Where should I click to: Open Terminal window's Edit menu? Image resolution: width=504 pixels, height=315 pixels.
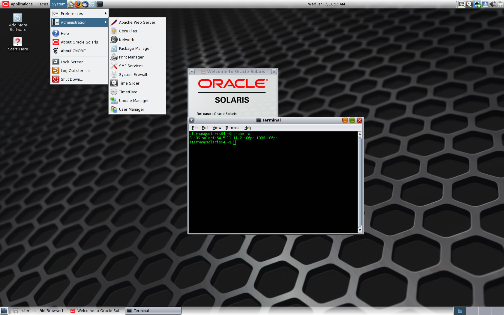pos(205,127)
